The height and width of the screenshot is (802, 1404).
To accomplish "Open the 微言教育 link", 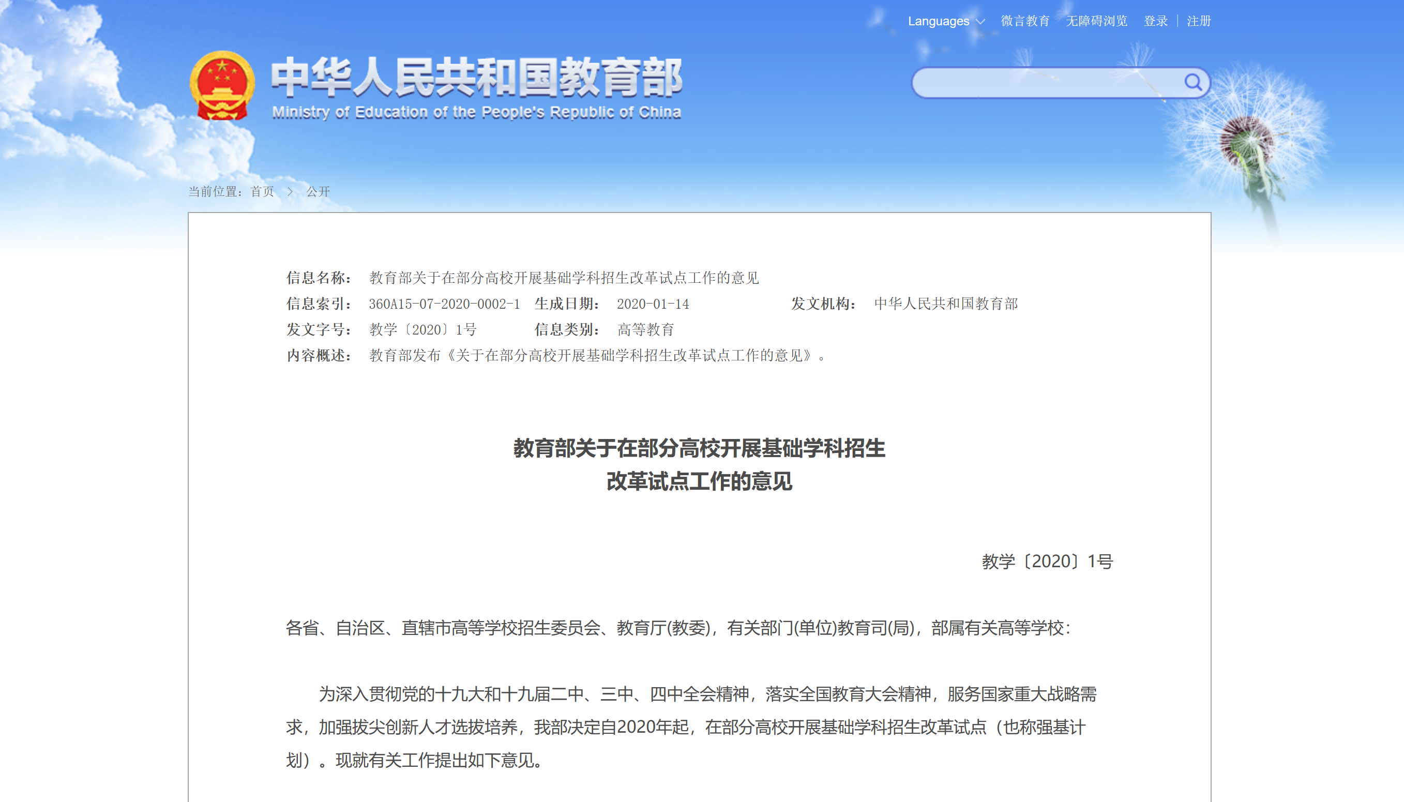I will tap(1025, 21).
